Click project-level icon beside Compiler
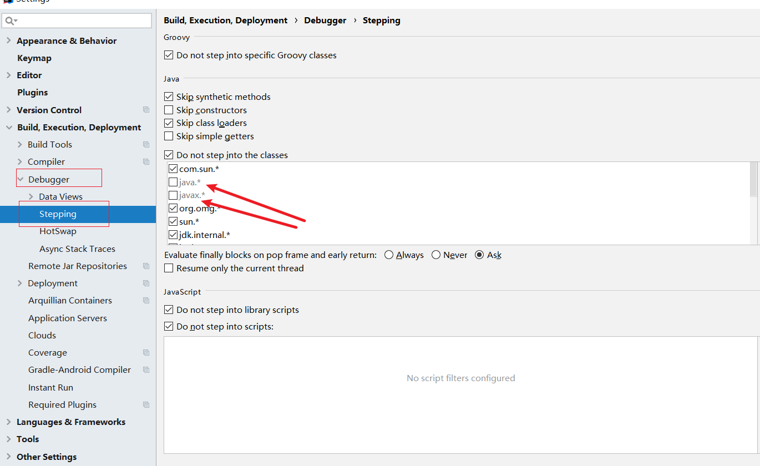 146,162
